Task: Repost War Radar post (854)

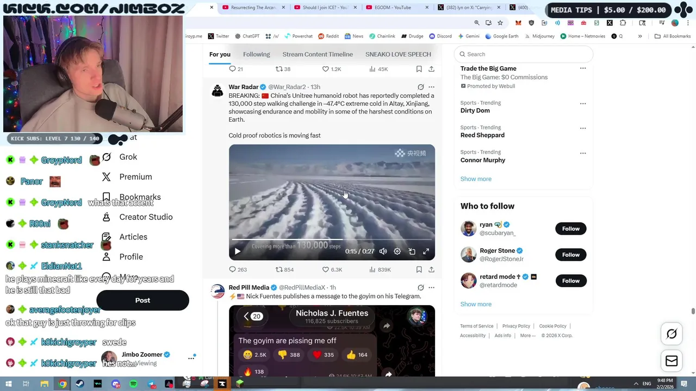Action: click(x=284, y=269)
